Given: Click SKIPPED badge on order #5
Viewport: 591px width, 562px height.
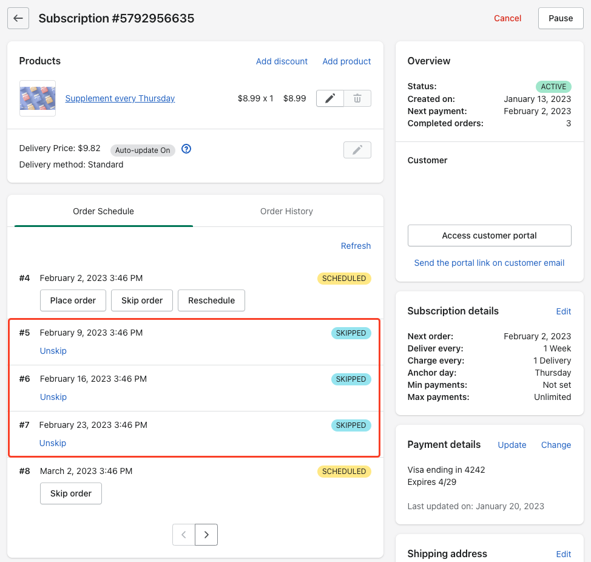Looking at the screenshot, I should pos(351,333).
